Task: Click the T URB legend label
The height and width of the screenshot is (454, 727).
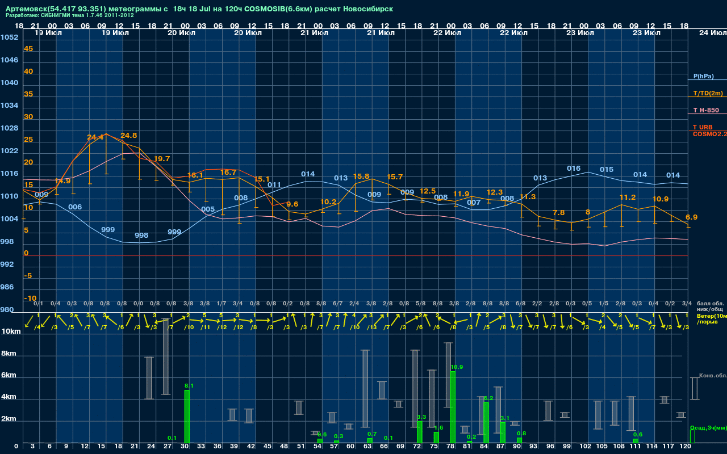Action: tap(703, 127)
